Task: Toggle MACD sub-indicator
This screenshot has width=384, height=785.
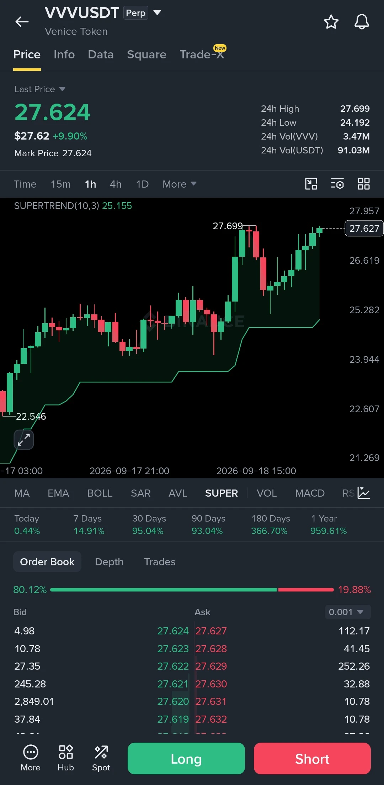Action: pyautogui.click(x=310, y=493)
